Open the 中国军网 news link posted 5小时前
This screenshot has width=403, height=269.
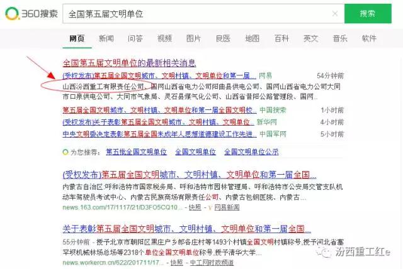pos(159,134)
